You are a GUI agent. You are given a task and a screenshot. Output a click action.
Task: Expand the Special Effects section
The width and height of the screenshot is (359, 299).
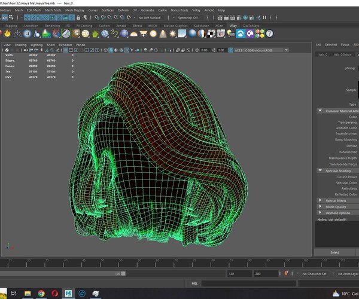tap(320, 200)
